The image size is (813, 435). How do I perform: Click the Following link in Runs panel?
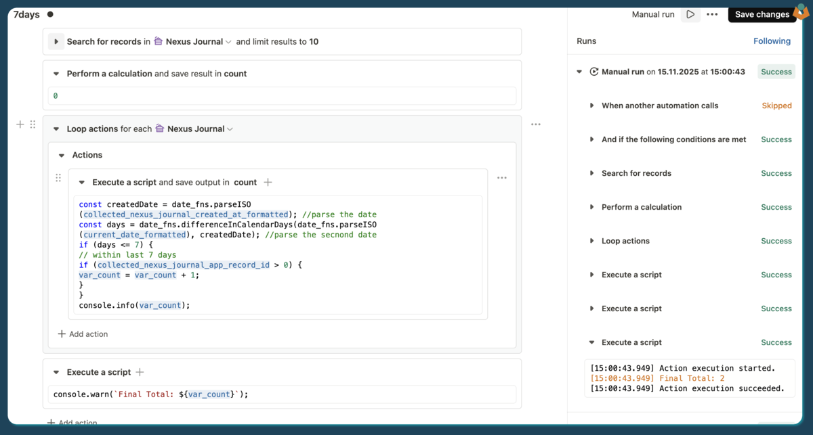[x=772, y=41]
